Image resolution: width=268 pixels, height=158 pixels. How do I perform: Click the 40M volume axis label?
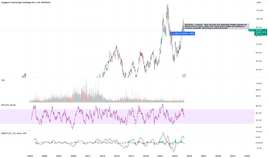(258, 96)
